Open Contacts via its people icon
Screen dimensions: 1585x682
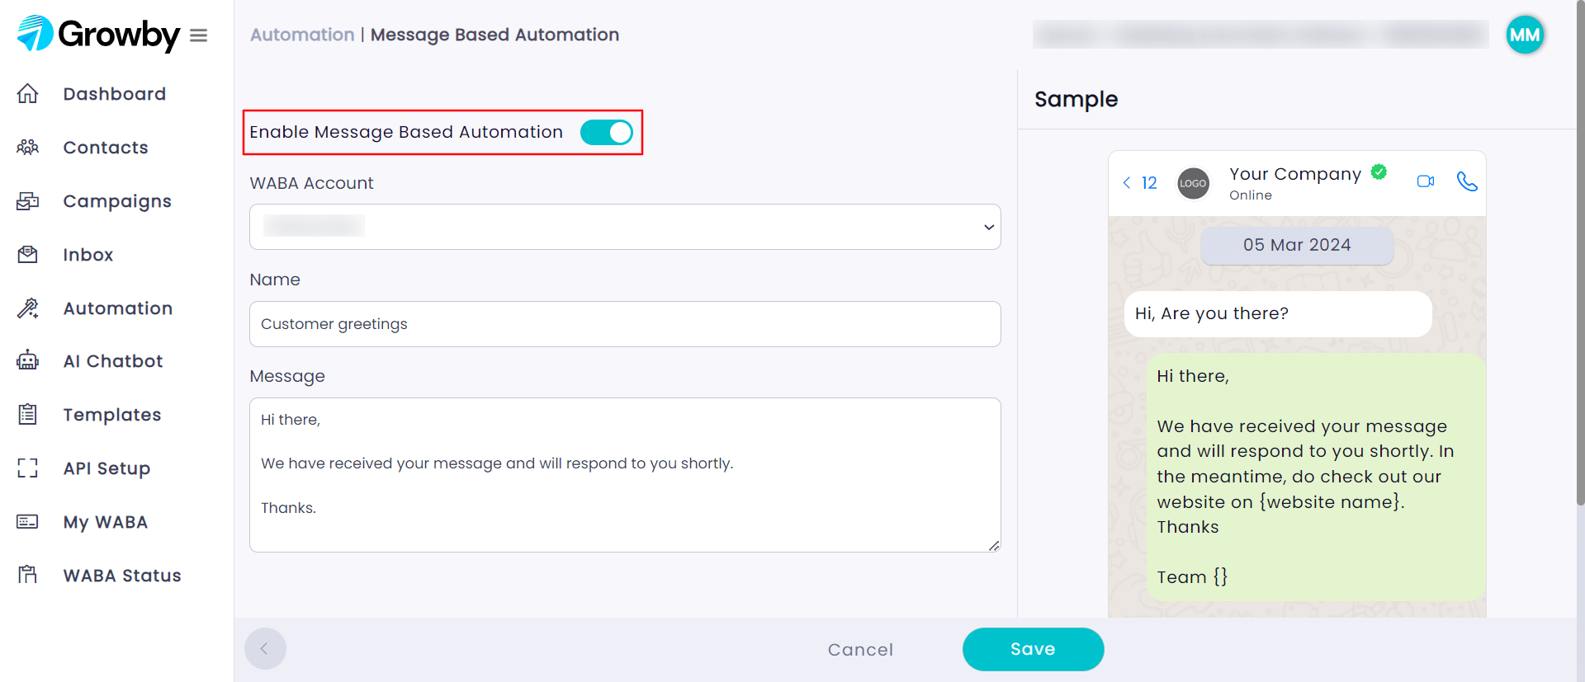[28, 148]
